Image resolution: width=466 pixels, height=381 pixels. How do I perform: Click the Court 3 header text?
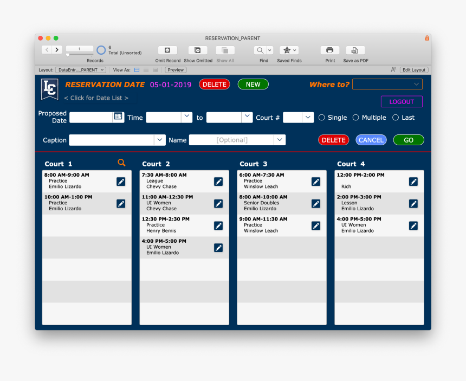click(254, 164)
